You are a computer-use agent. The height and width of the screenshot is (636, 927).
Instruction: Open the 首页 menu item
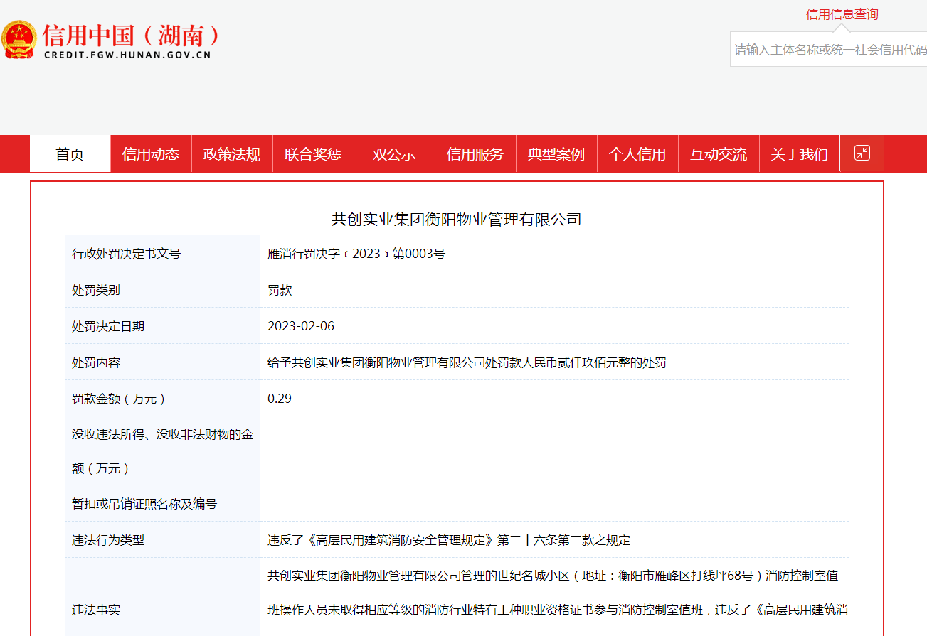tap(70, 154)
